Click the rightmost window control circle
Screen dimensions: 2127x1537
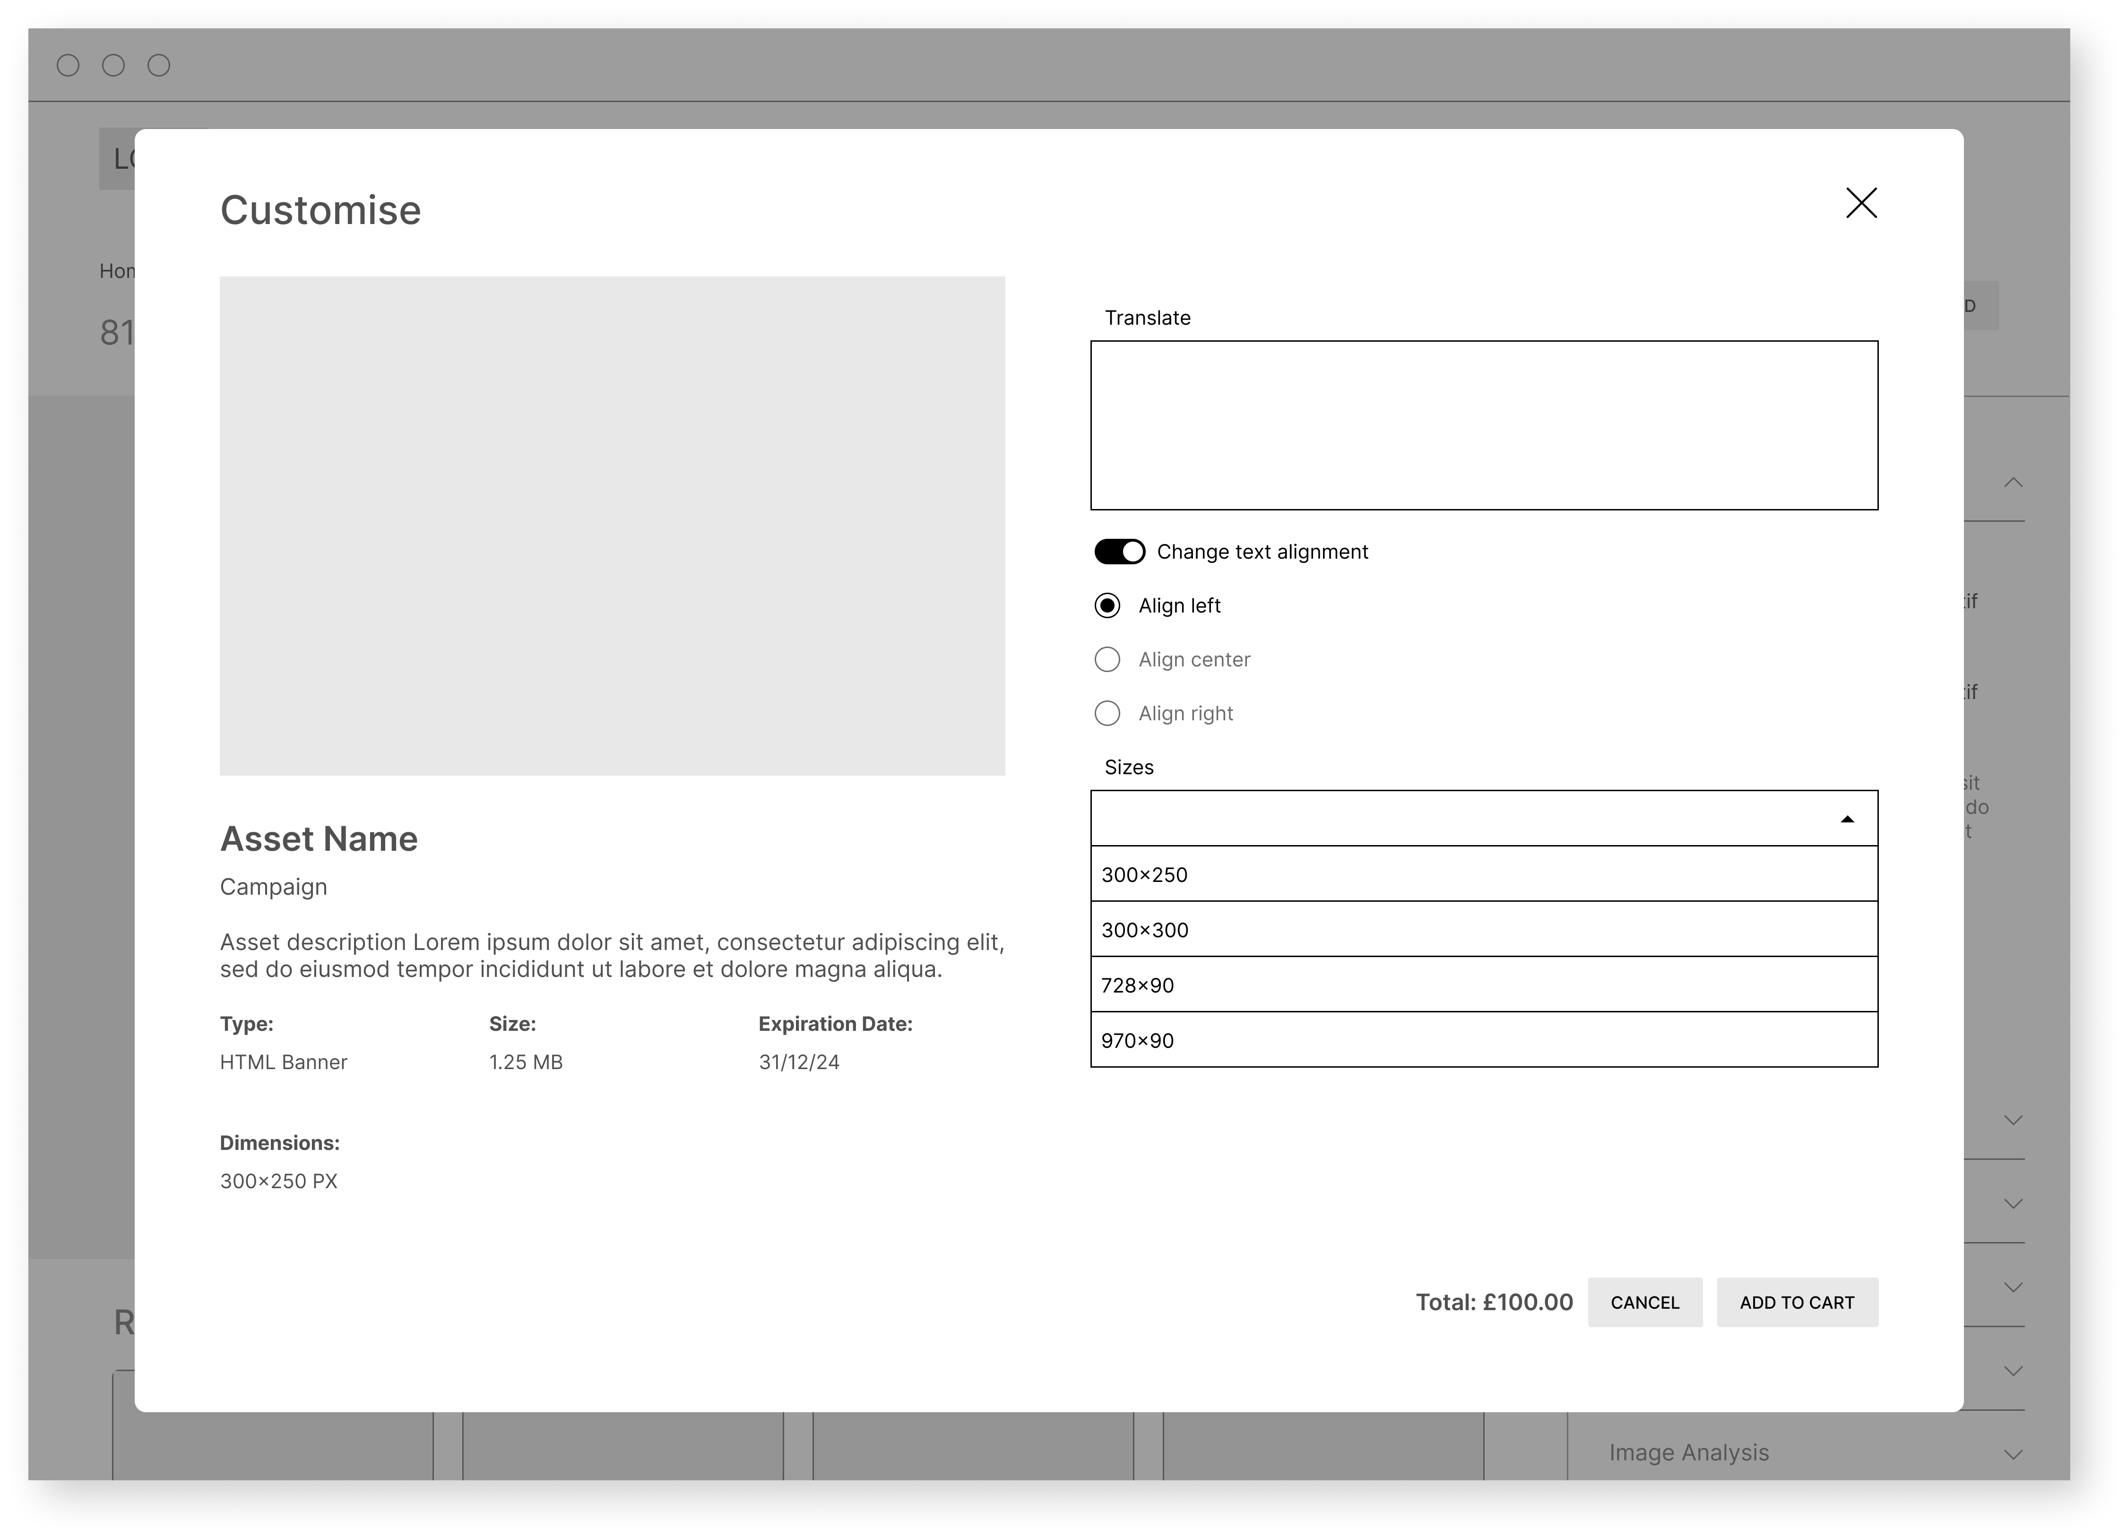coord(158,65)
